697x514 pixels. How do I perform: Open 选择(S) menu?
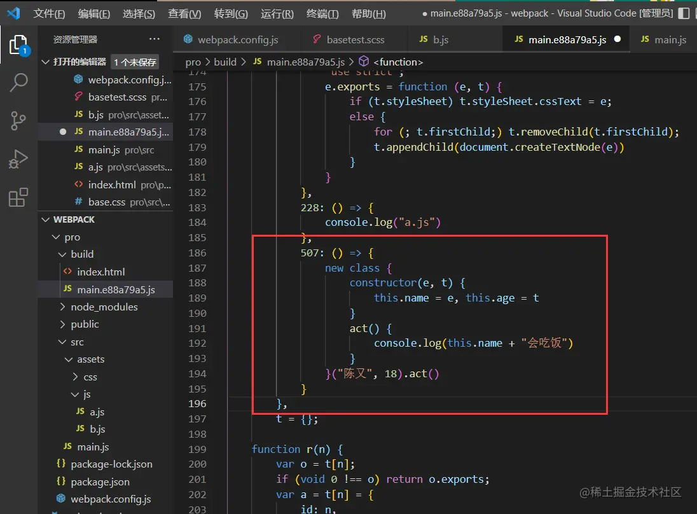[x=139, y=14]
